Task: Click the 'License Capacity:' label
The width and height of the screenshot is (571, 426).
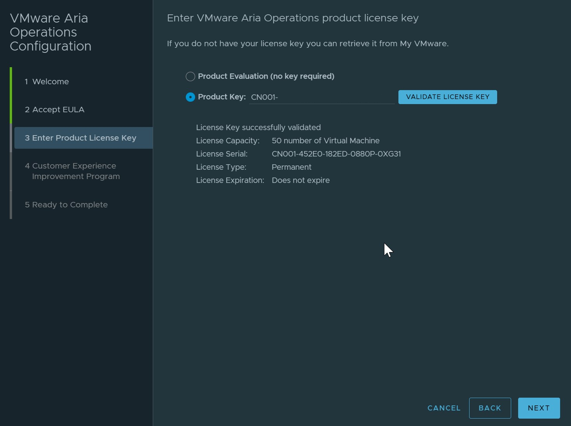Action: click(228, 141)
